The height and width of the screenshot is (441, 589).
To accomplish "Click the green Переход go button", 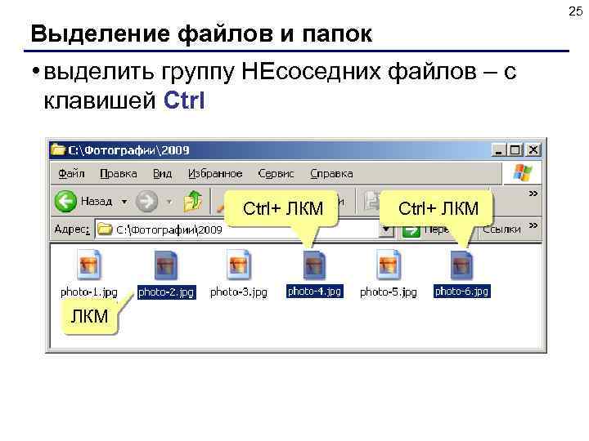I will 411,229.
